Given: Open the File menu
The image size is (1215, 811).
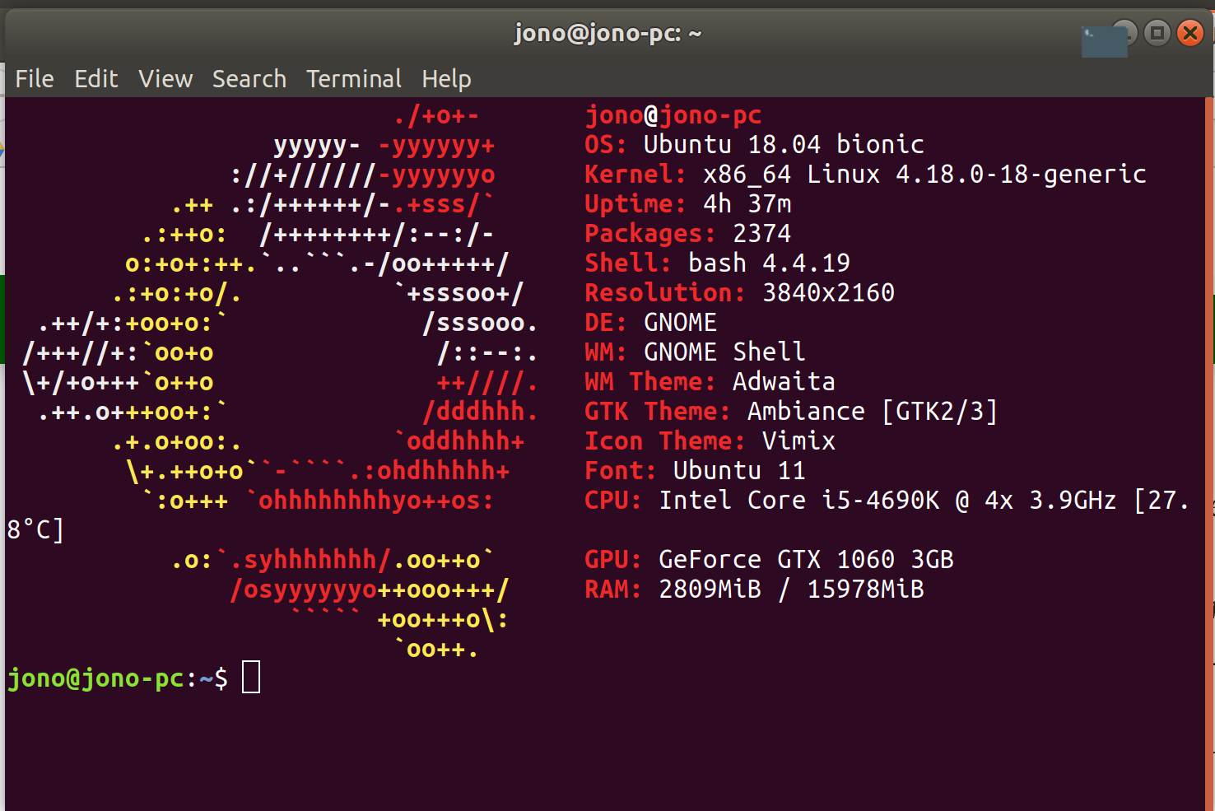Looking at the screenshot, I should click(34, 78).
